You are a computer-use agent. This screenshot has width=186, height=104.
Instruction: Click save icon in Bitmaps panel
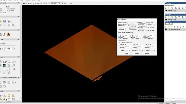(172, 17)
